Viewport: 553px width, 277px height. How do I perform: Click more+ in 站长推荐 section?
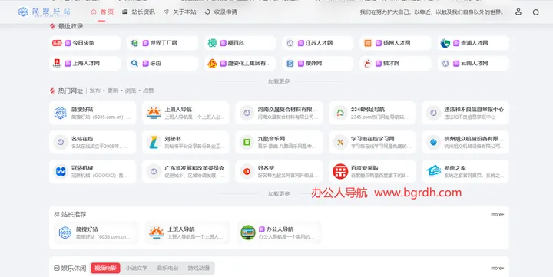(x=497, y=214)
